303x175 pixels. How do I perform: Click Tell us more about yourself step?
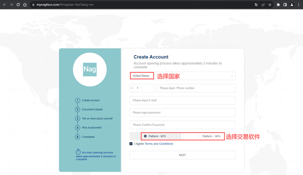[x=97, y=118]
